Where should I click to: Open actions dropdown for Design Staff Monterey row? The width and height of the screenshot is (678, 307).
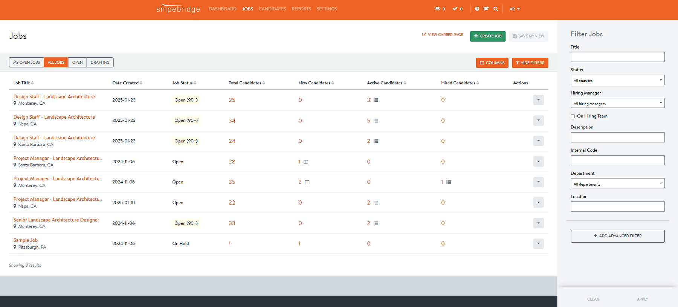(x=538, y=100)
